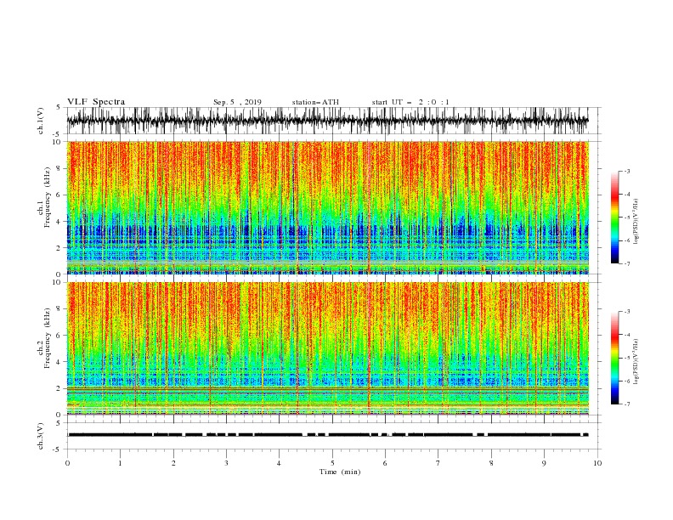
Task: Click time axis tick label "3"
Action: point(226,463)
